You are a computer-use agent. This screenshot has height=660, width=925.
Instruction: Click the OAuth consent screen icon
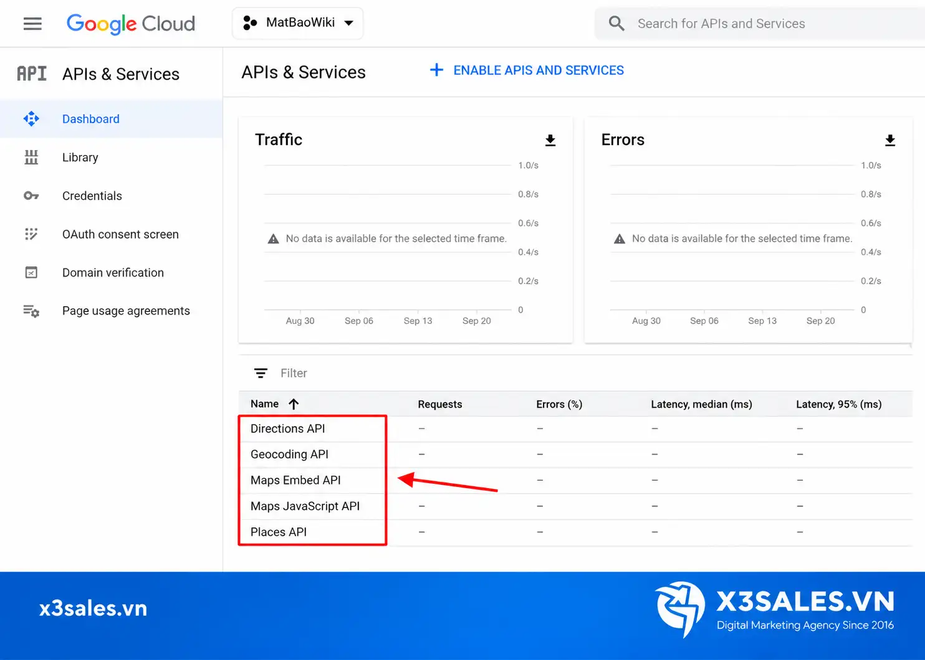click(31, 234)
